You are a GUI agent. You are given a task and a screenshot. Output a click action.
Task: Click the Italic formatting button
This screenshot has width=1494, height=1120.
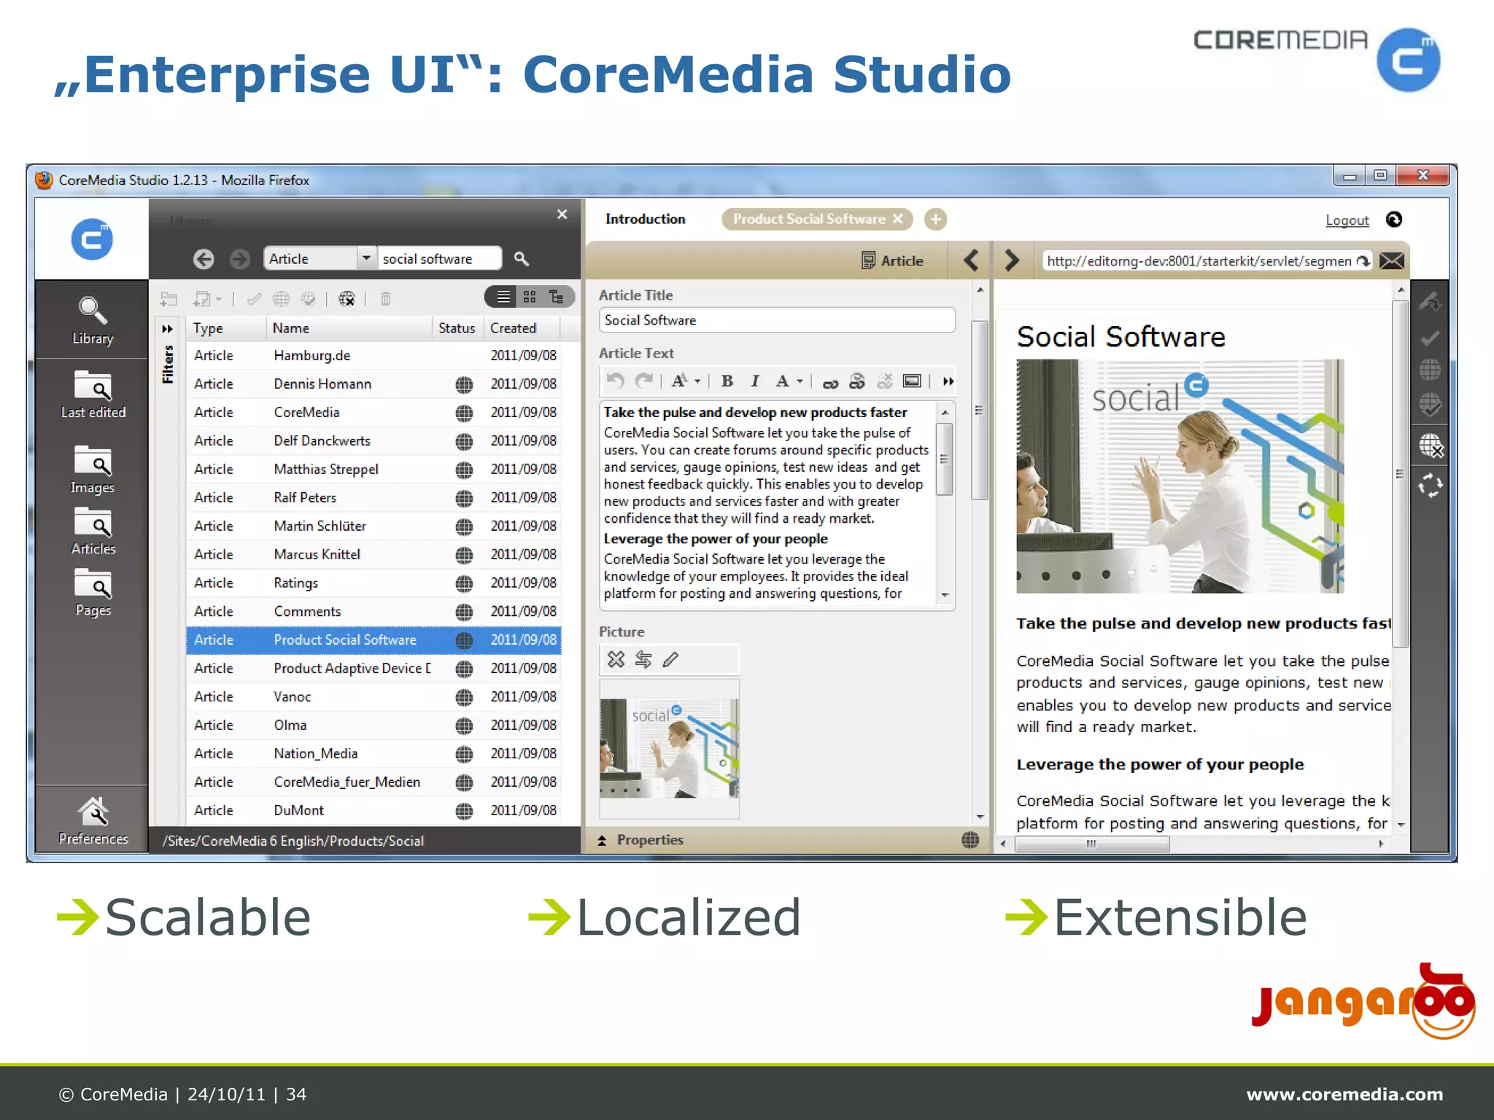[x=755, y=381]
